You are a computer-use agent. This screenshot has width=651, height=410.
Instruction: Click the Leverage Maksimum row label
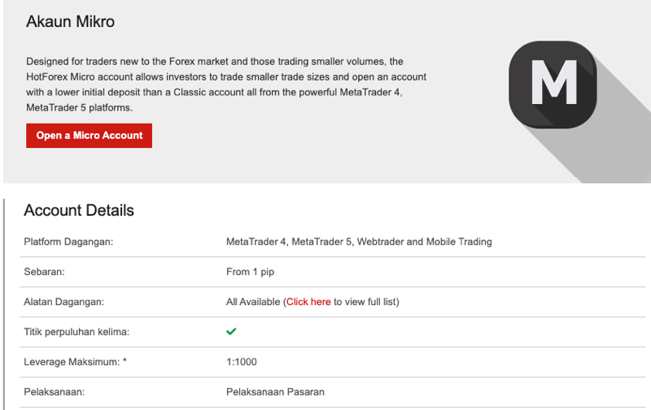click(75, 362)
